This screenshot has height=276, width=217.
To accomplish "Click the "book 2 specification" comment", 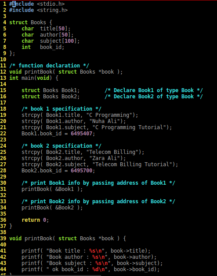I will (x=61, y=146).
